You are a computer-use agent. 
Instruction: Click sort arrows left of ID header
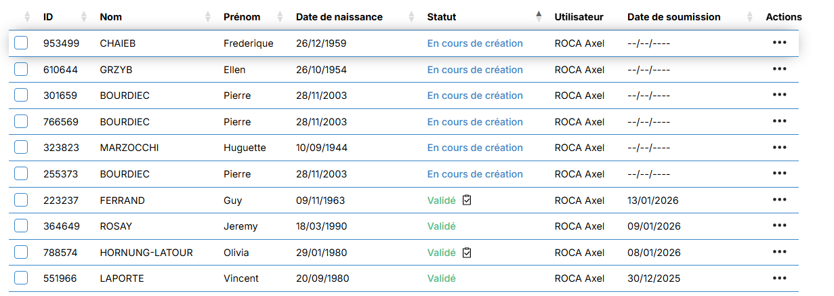[27, 17]
